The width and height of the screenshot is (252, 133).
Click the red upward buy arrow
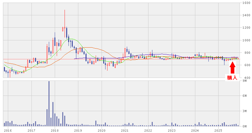pos(232,67)
